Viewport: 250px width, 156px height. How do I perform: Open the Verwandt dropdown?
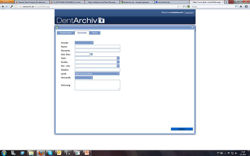[84, 77]
